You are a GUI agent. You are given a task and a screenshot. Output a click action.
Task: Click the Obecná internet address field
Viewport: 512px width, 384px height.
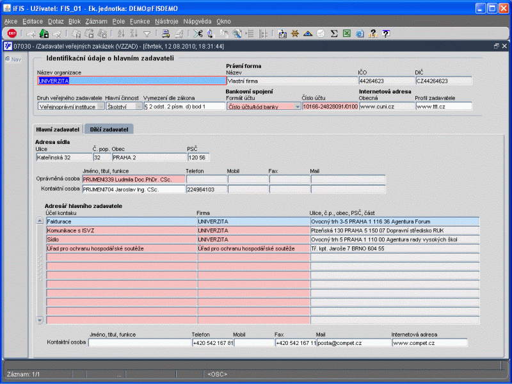387,106
